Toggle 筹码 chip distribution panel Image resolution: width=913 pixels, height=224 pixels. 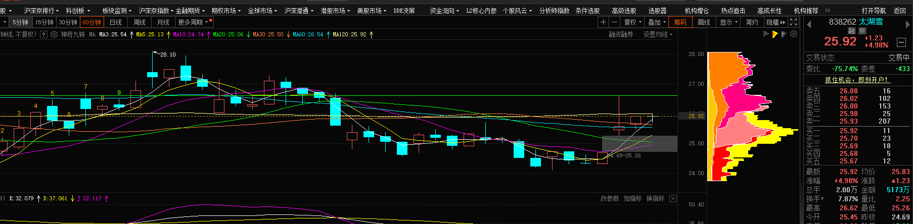point(680,22)
